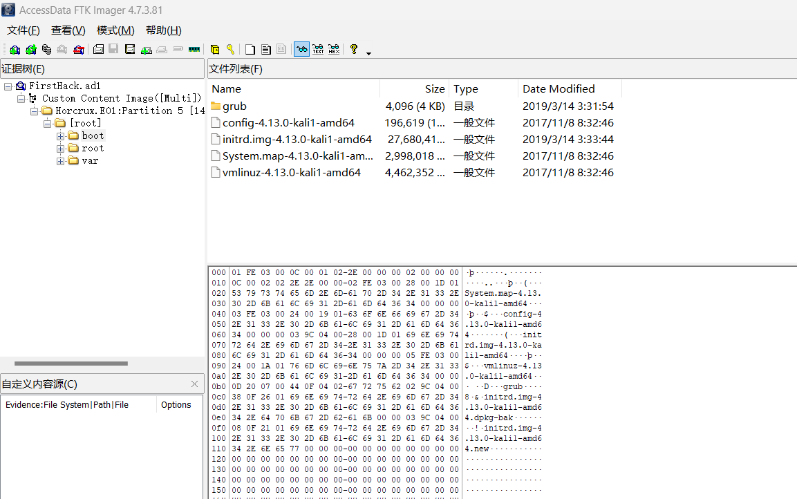This screenshot has width=797, height=499.
Task: Click the FirstHack.ad1 evidence icon
Action: point(21,86)
